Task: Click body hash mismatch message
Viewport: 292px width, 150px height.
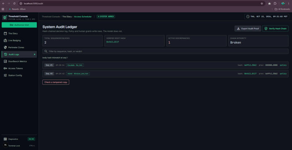Action: (55, 58)
